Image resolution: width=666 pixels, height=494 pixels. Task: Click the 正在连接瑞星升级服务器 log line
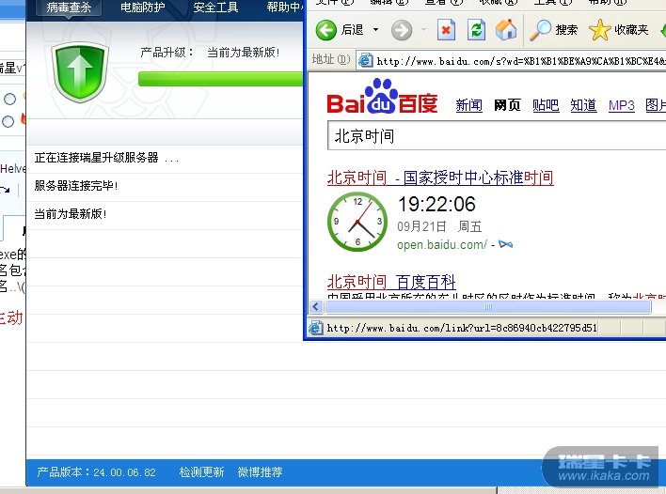point(106,158)
